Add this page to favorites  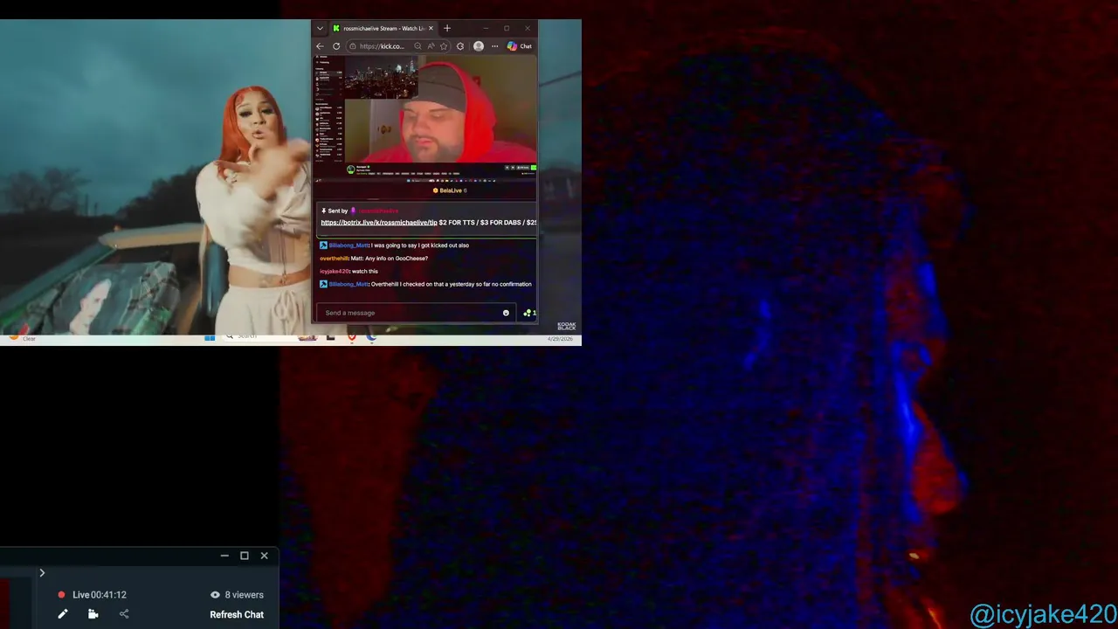[444, 46]
